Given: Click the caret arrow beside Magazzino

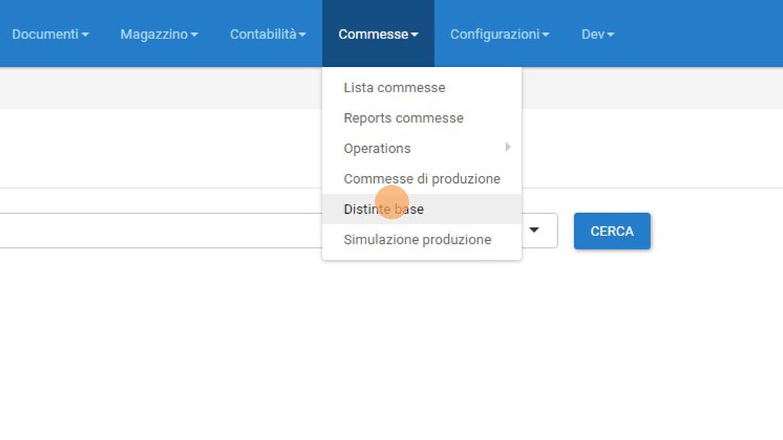Looking at the screenshot, I should [194, 35].
